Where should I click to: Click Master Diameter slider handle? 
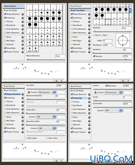pos(28,60)
